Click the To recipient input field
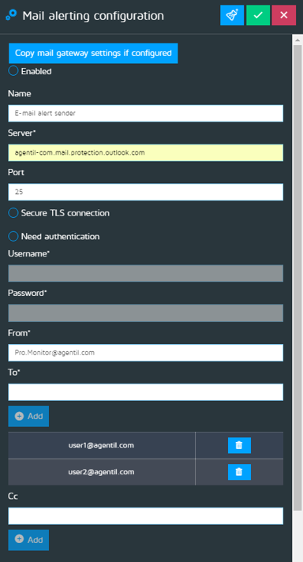The image size is (303, 562). 146,392
